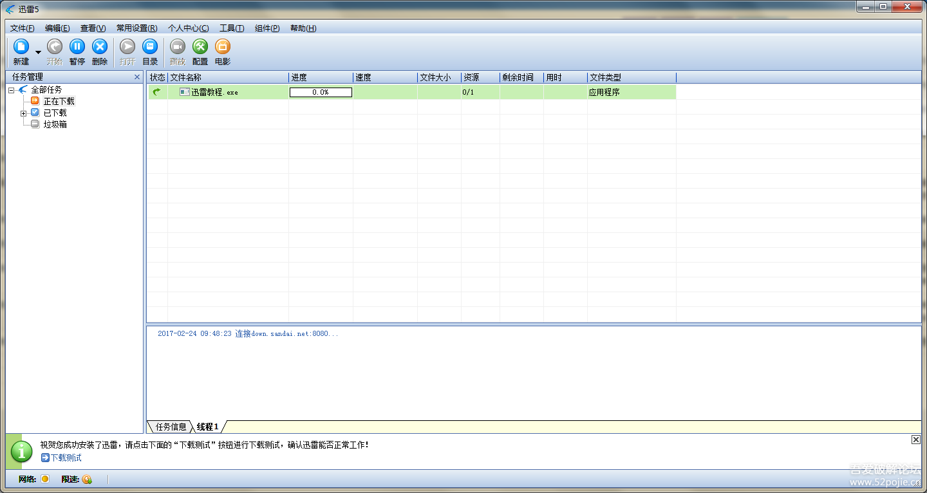Sort by 剩余时间 column header
Screen dimensions: 927x493
click(x=521, y=77)
